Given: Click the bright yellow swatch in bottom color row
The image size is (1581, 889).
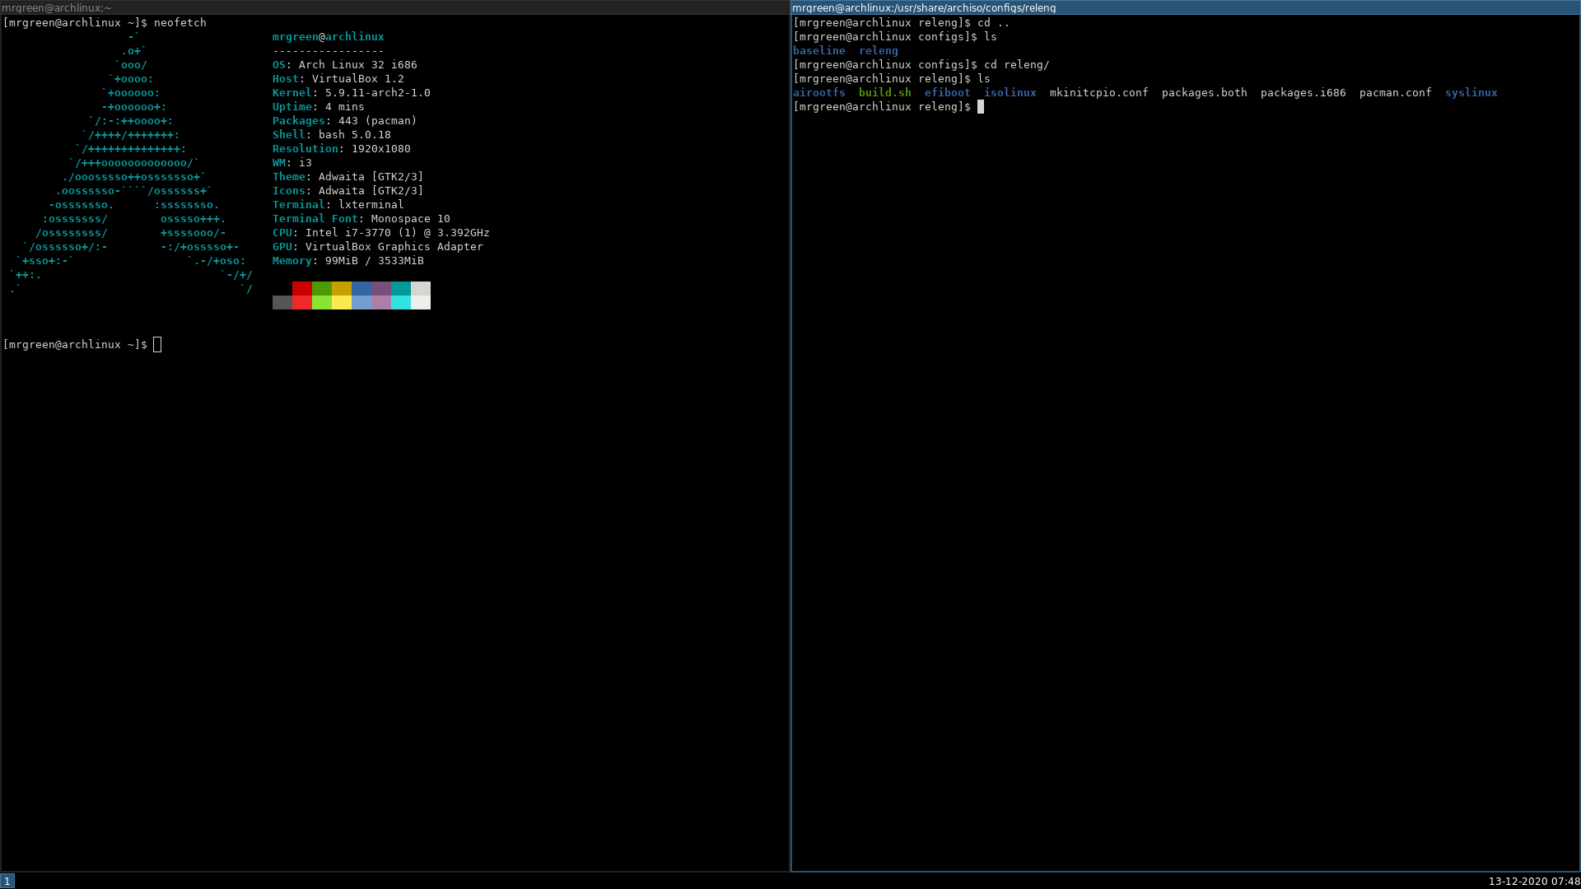Looking at the screenshot, I should pos(342,302).
